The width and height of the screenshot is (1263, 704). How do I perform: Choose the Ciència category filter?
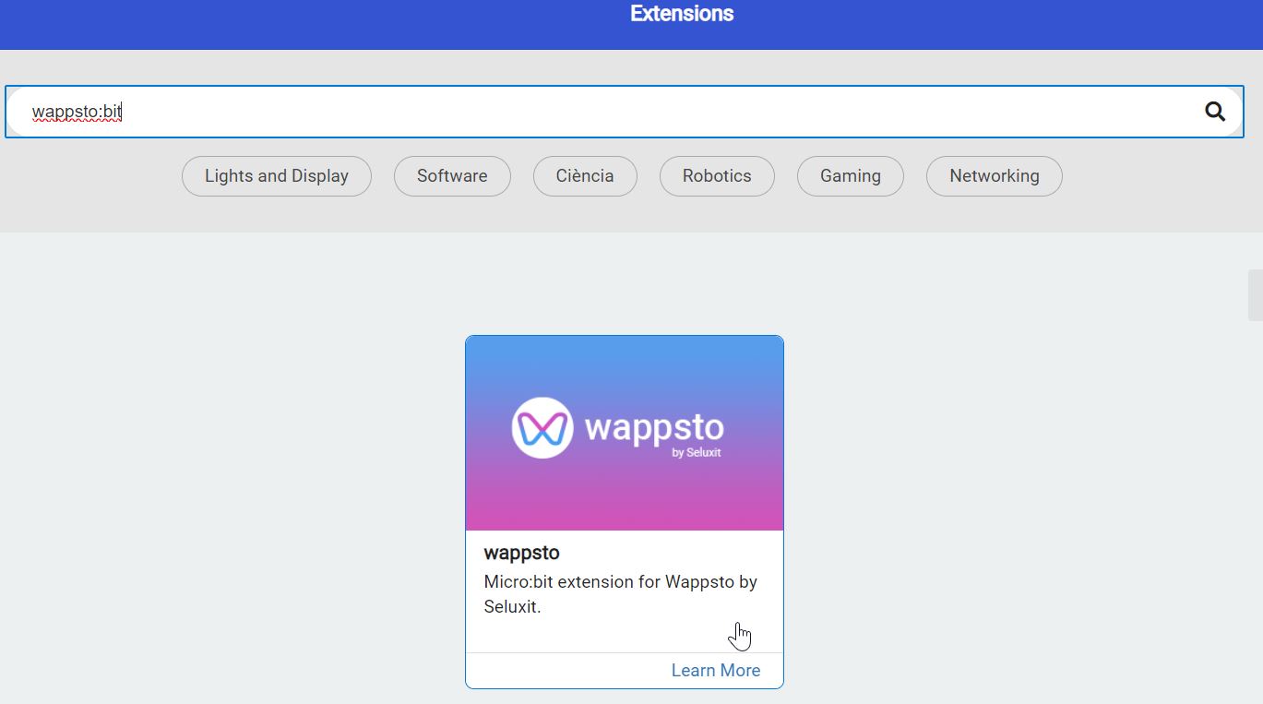(585, 176)
